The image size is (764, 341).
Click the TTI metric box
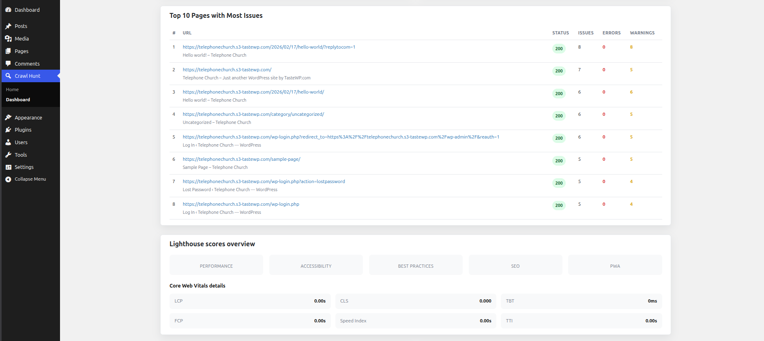coord(581,321)
